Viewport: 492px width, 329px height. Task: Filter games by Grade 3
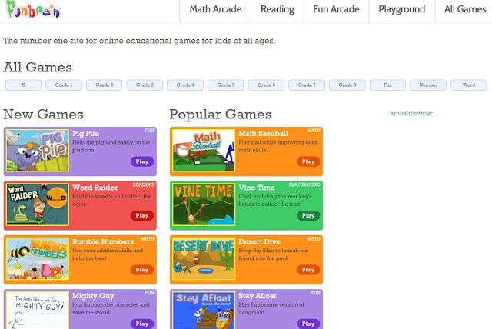(x=145, y=85)
